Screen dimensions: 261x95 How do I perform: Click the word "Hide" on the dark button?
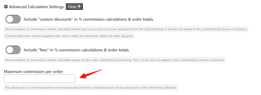[72, 7]
